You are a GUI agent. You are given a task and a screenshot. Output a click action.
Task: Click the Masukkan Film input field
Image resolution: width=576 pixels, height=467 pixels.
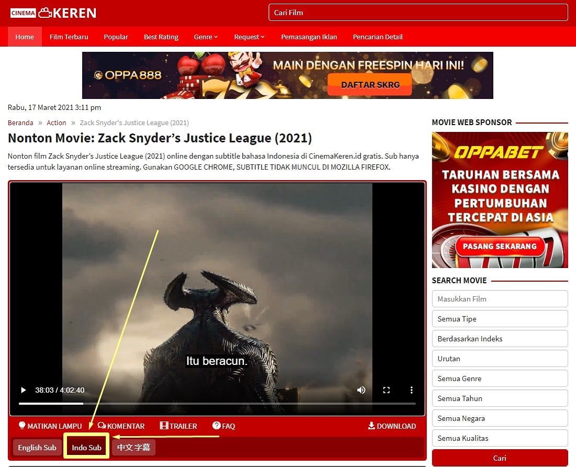click(x=500, y=299)
